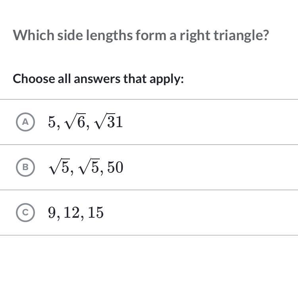
Task: Click the number 50 in option B
Action: (115, 168)
